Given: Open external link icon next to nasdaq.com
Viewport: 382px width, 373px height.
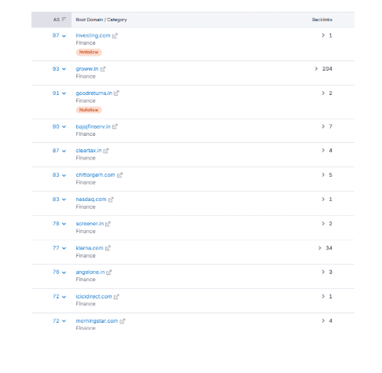Looking at the screenshot, I should [111, 199].
